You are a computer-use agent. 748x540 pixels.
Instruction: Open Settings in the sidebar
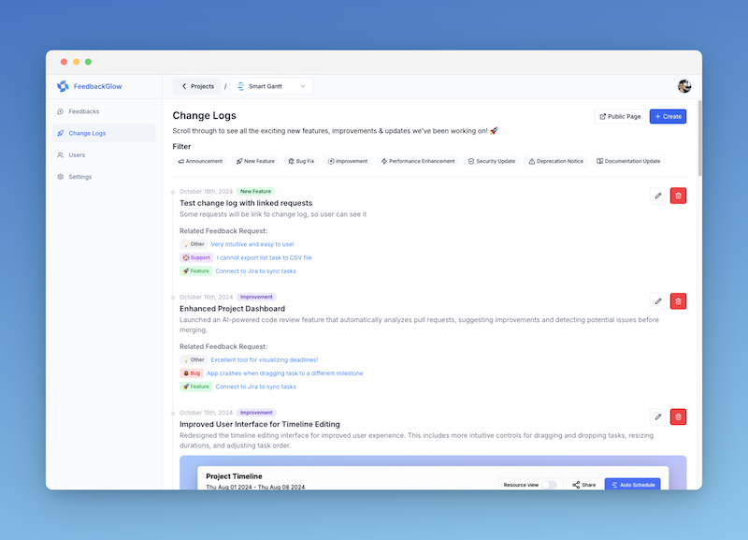point(104,177)
